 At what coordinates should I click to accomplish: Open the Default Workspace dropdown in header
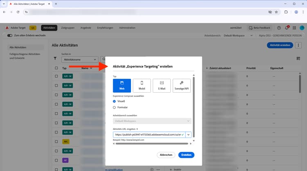click(238, 36)
